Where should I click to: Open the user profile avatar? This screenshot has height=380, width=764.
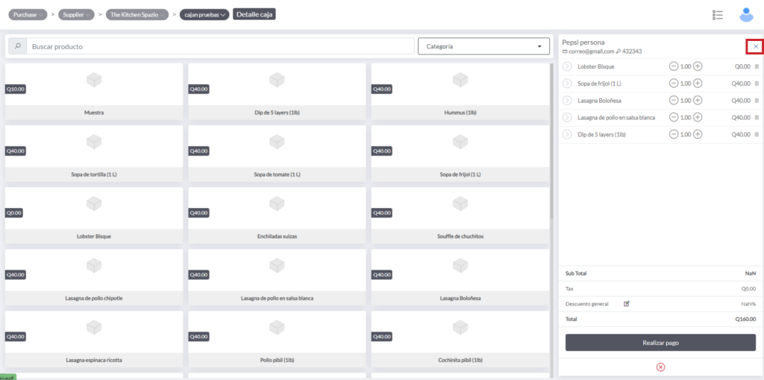click(745, 14)
